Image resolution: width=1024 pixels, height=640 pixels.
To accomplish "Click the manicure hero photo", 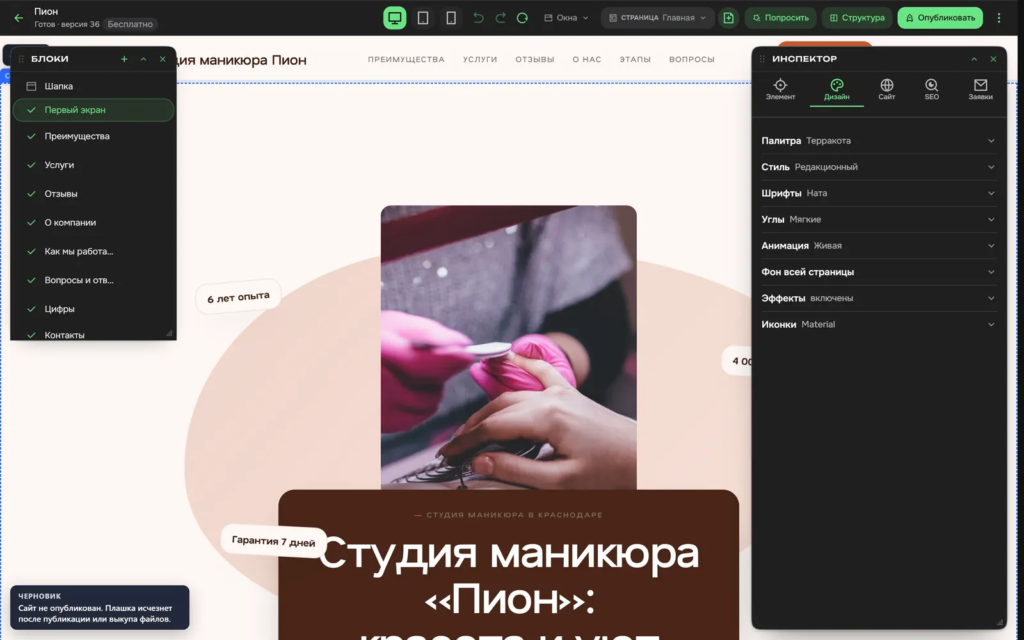I will (x=509, y=348).
